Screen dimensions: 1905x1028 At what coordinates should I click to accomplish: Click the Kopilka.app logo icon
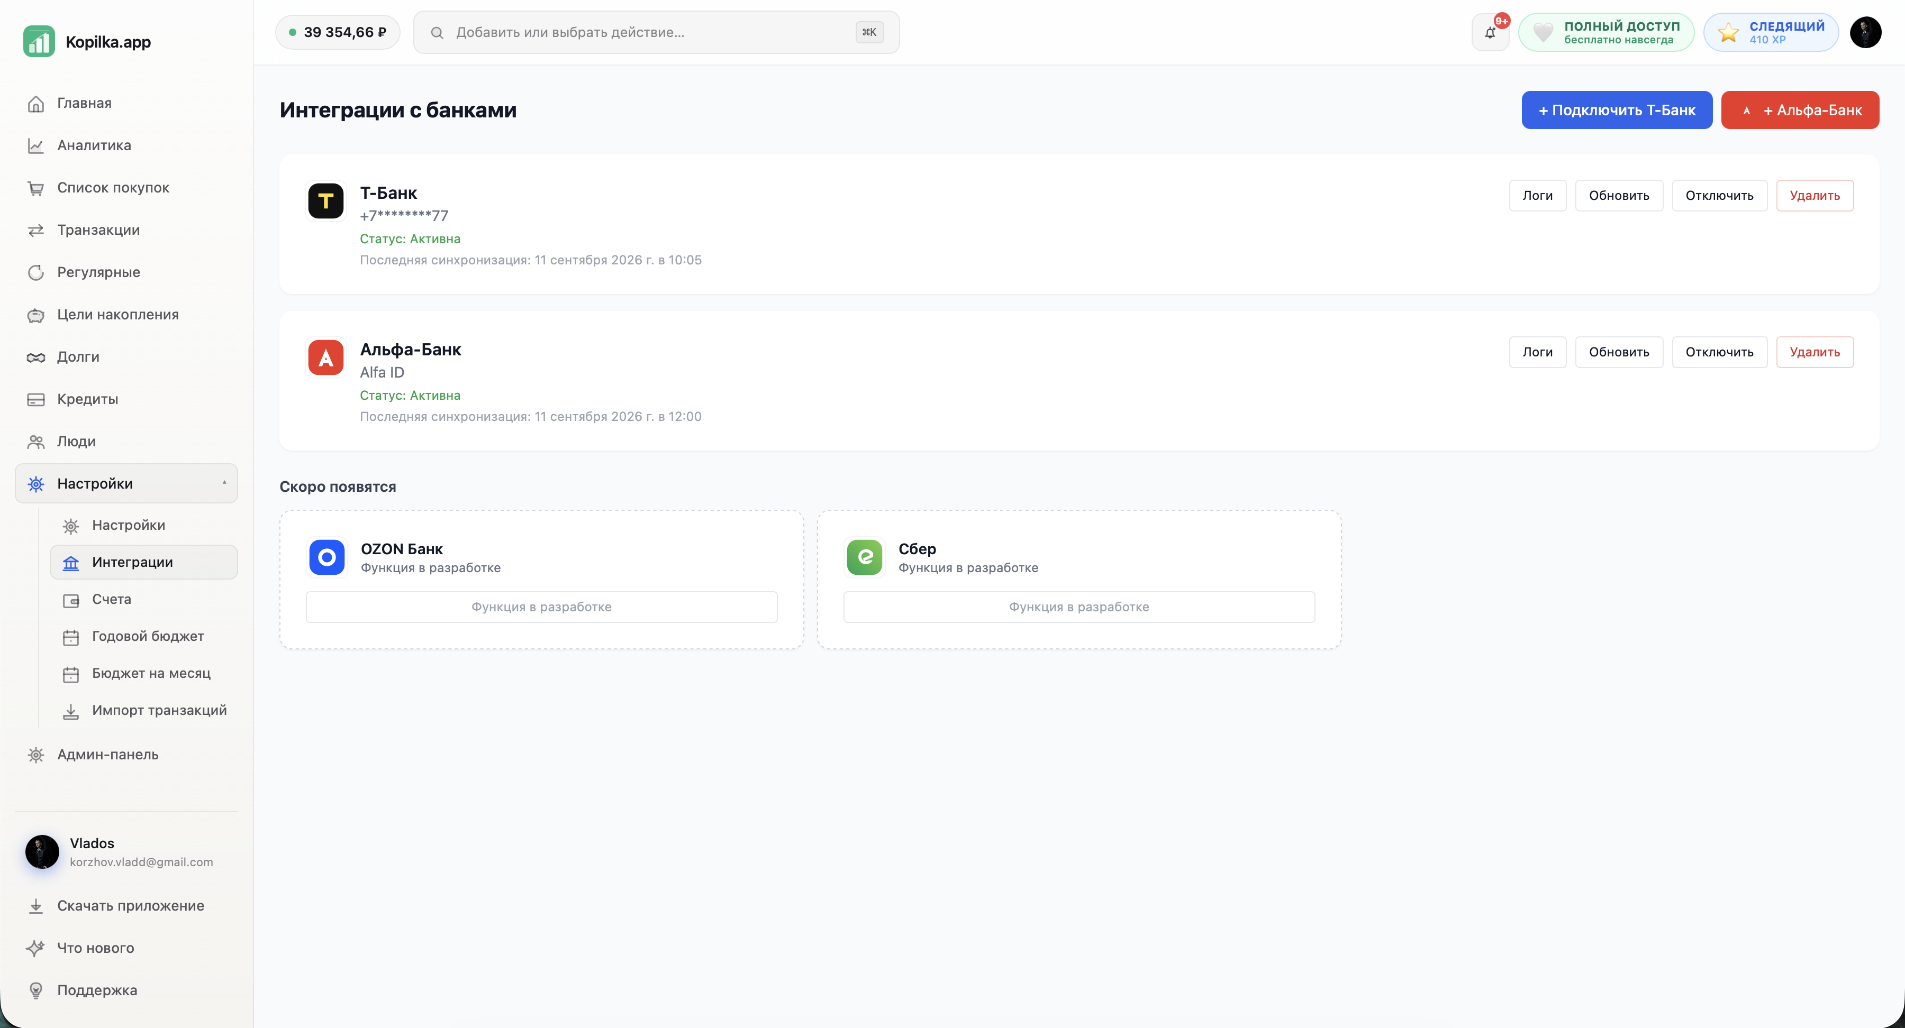click(x=39, y=41)
